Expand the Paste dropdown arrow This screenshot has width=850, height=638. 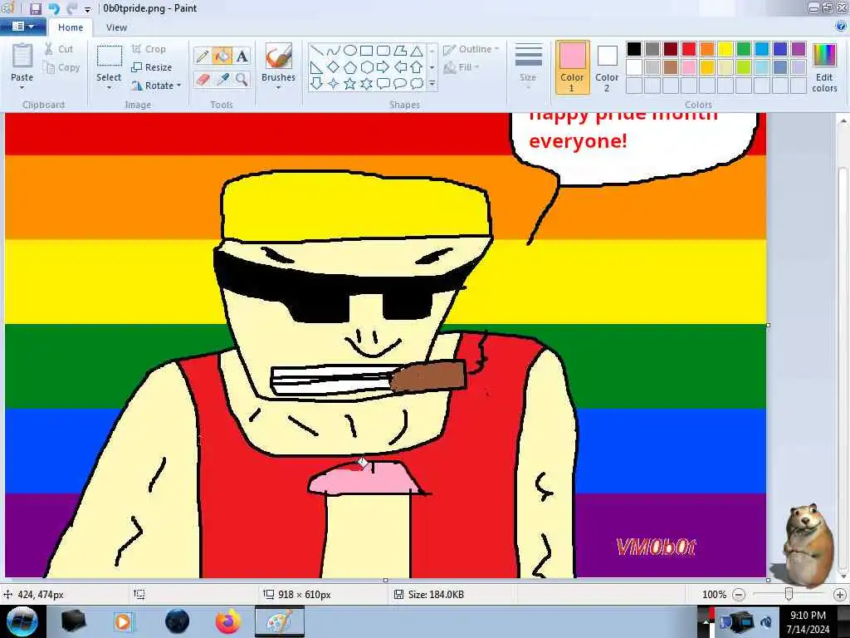(x=22, y=87)
